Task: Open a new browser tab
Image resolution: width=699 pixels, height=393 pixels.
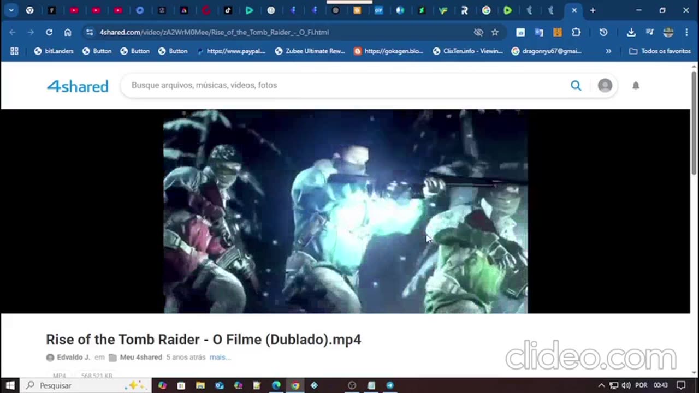Action: tap(593, 10)
